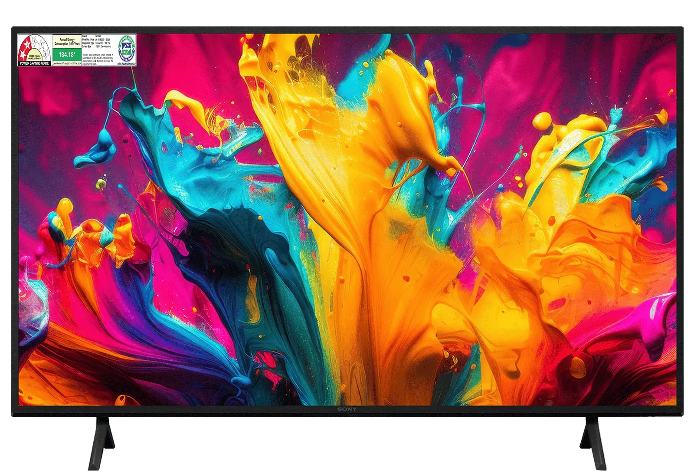Toggle the MORE STARS MORE SAVINGS badge

pos(35,57)
